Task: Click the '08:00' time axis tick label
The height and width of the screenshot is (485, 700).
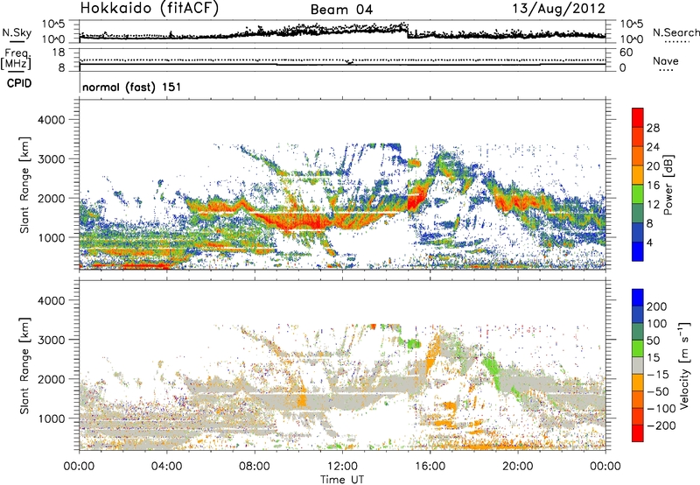Action: coord(255,467)
